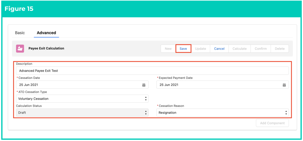Click the Figure 15 caption text

click(19, 9)
